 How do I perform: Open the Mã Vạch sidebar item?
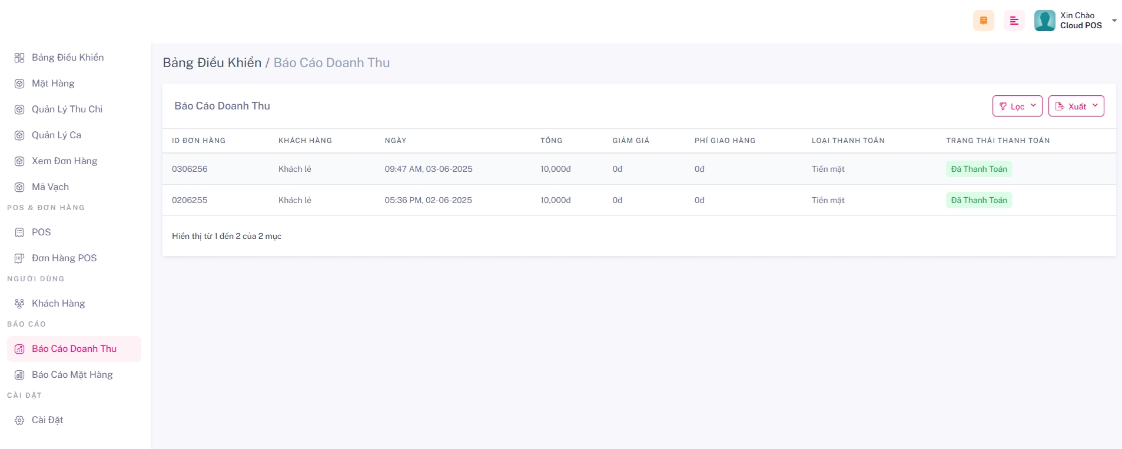[50, 187]
